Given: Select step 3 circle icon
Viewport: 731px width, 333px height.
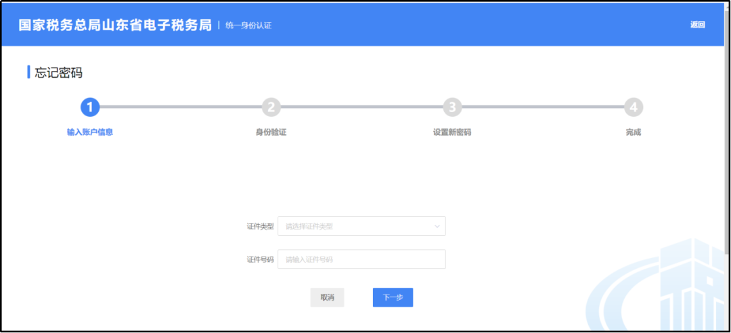Looking at the screenshot, I should (x=452, y=107).
